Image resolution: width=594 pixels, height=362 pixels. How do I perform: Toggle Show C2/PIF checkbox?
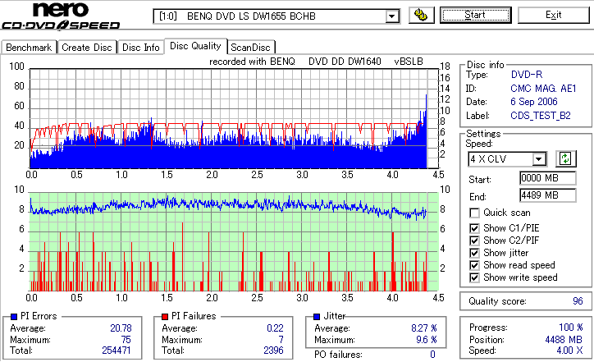pyautogui.click(x=474, y=241)
